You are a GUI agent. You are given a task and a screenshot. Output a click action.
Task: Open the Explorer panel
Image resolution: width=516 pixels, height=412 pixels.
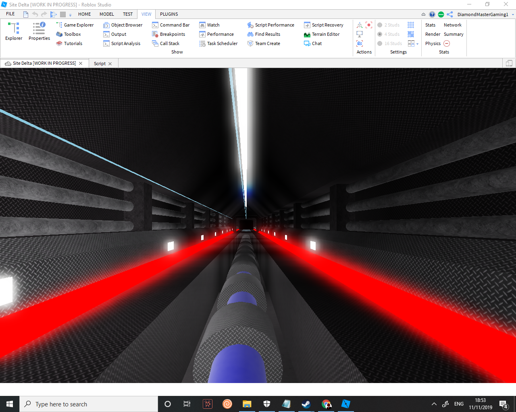click(13, 30)
